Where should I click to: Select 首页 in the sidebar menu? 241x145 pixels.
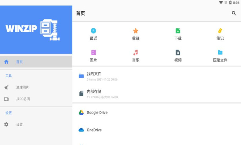click(36, 62)
